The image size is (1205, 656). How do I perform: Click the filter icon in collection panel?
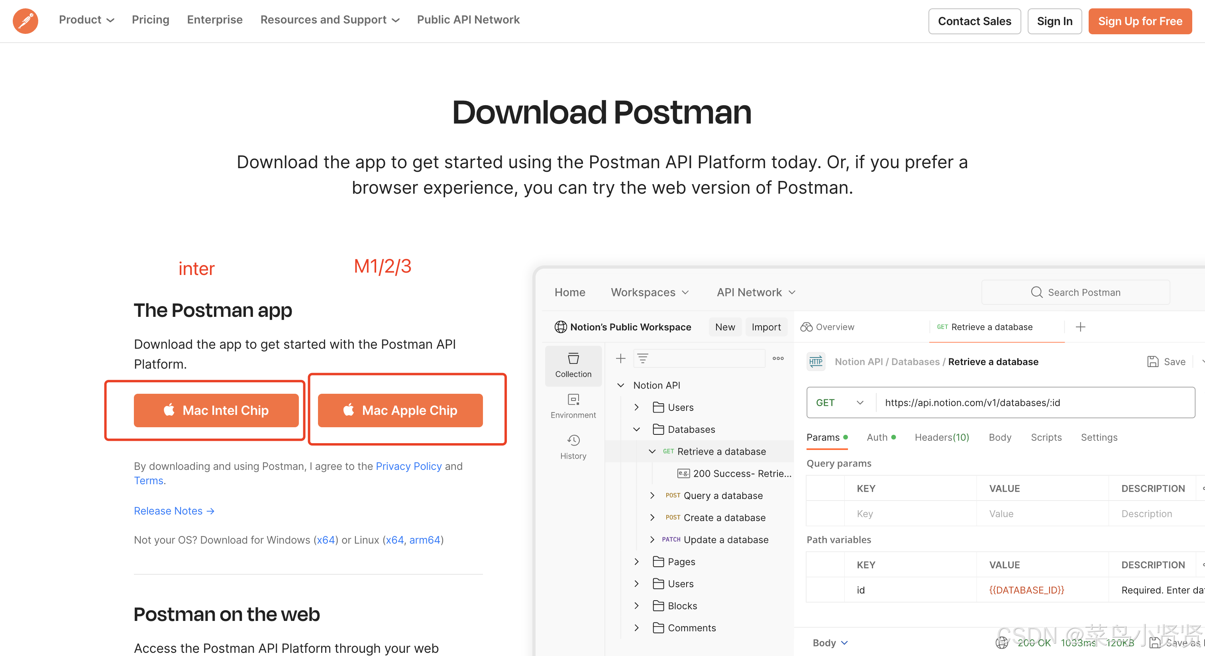(643, 358)
